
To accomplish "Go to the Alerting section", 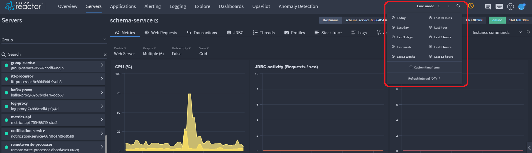I will click(153, 6).
